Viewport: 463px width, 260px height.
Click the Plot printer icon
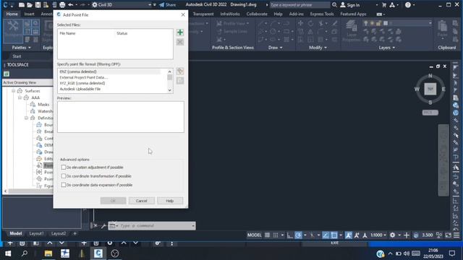(x=62, y=5)
